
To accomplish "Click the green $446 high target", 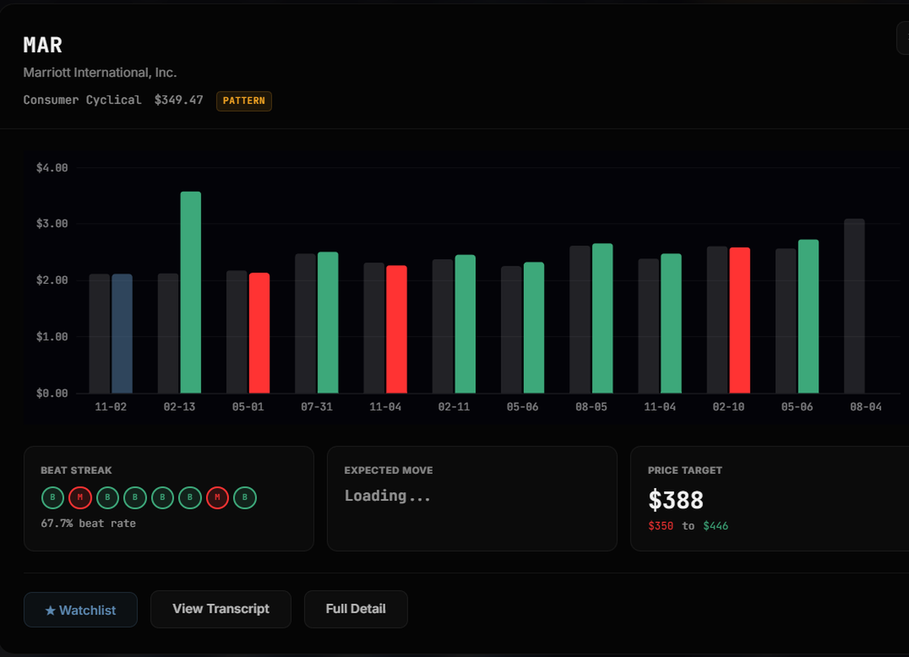I will click(715, 525).
